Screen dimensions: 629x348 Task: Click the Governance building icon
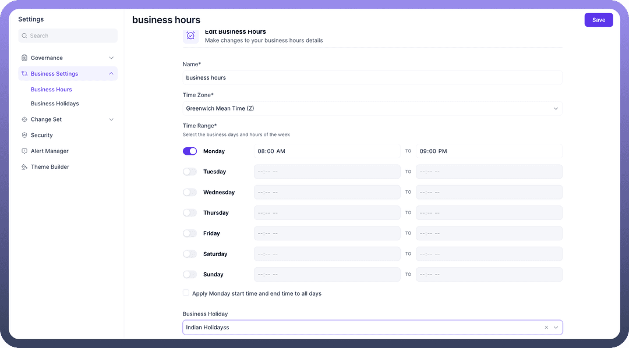click(x=24, y=58)
